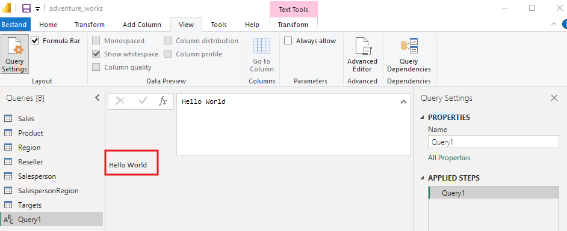Open the quick access toolbar dropdown arrow

pyautogui.click(x=37, y=9)
